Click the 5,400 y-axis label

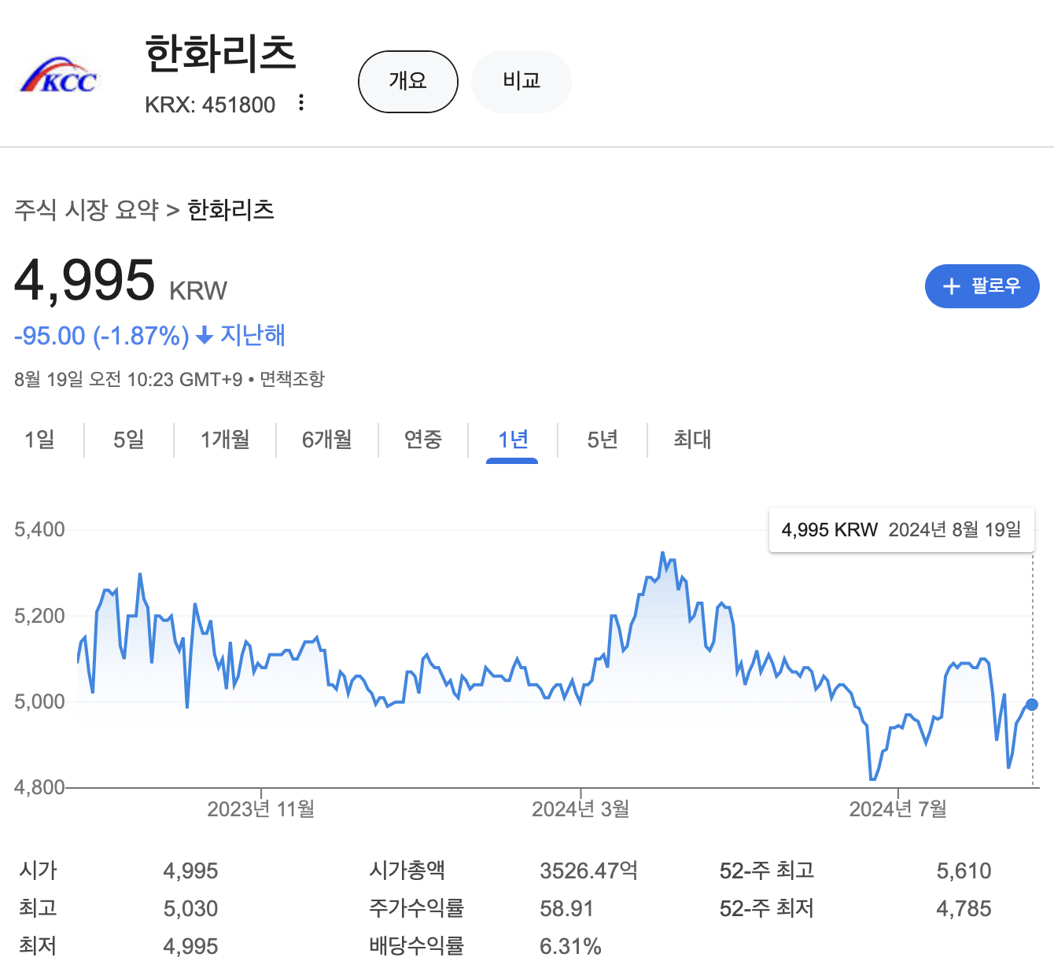(x=39, y=529)
